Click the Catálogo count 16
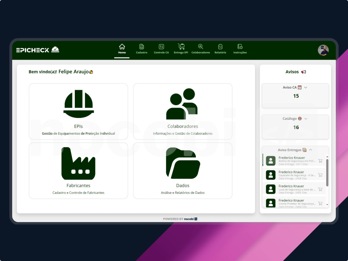This screenshot has height=261, width=348. (296, 127)
